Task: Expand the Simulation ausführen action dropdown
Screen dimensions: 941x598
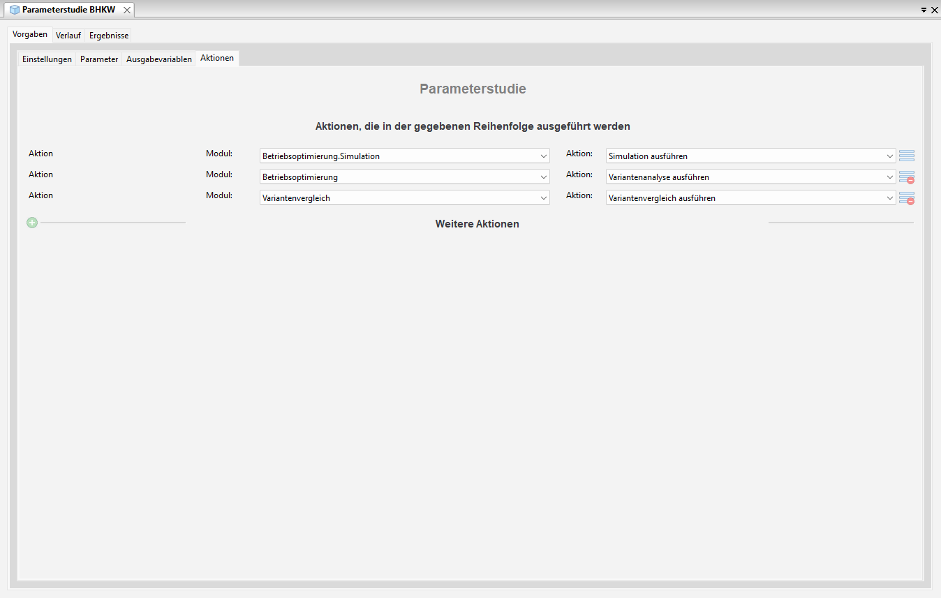Action: click(x=890, y=156)
